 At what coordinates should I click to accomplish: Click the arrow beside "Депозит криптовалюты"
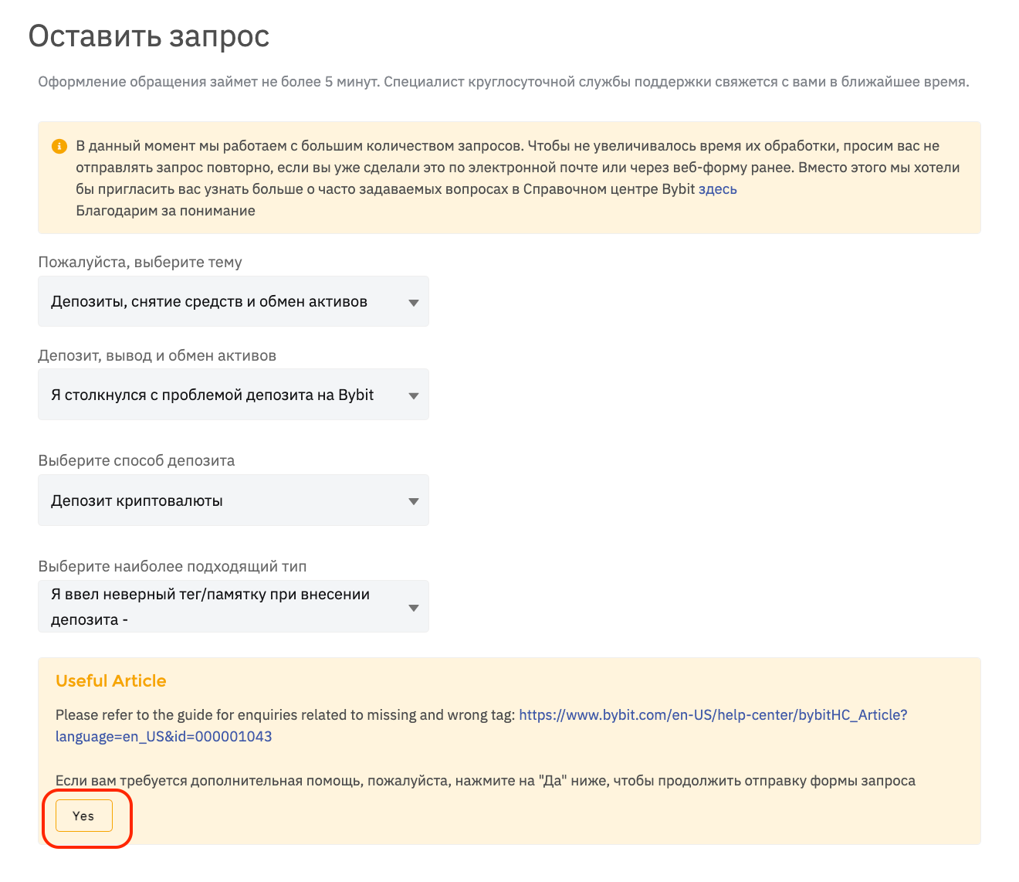point(414,501)
